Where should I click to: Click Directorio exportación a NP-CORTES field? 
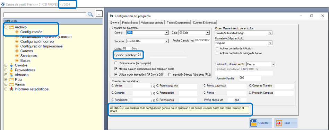(244, 73)
